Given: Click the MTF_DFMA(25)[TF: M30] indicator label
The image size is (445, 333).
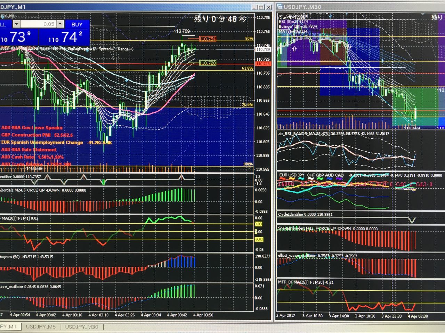Looking at the screenshot, I should click(x=306, y=283).
